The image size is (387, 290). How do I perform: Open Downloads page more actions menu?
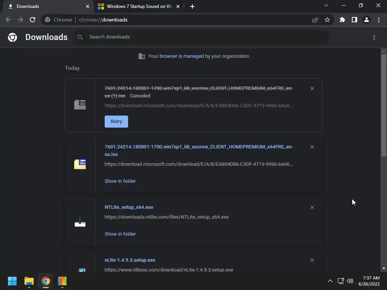(374, 37)
